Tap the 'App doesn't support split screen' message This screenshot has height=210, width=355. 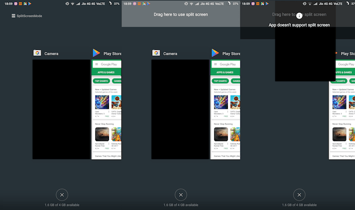click(x=299, y=25)
